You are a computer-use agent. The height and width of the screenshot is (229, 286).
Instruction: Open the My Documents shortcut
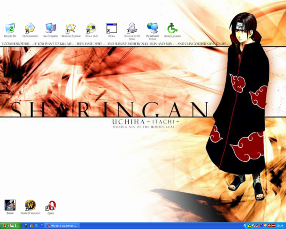click(30, 30)
